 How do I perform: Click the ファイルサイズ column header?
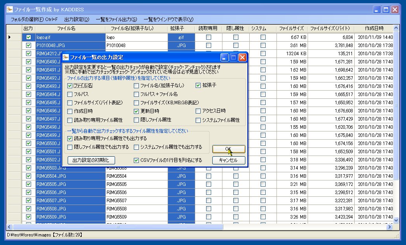(291, 28)
